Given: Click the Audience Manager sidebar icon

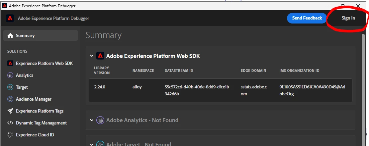Looking at the screenshot, I should (x=10, y=99).
